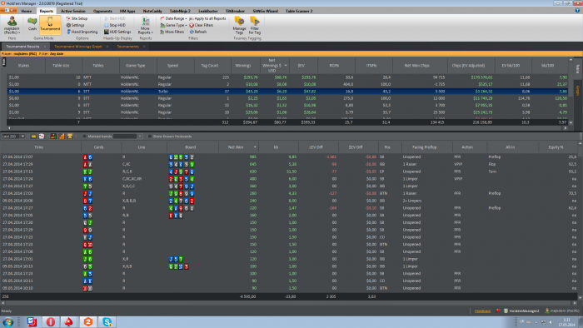Open the SitNGo Wizard tab
The width and height of the screenshot is (583, 328).
point(265,11)
